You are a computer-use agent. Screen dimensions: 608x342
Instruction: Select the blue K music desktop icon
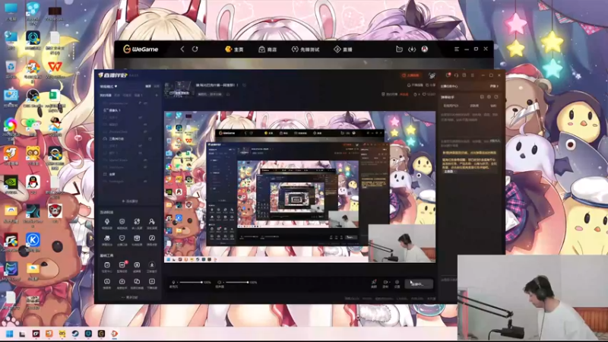pos(33,242)
